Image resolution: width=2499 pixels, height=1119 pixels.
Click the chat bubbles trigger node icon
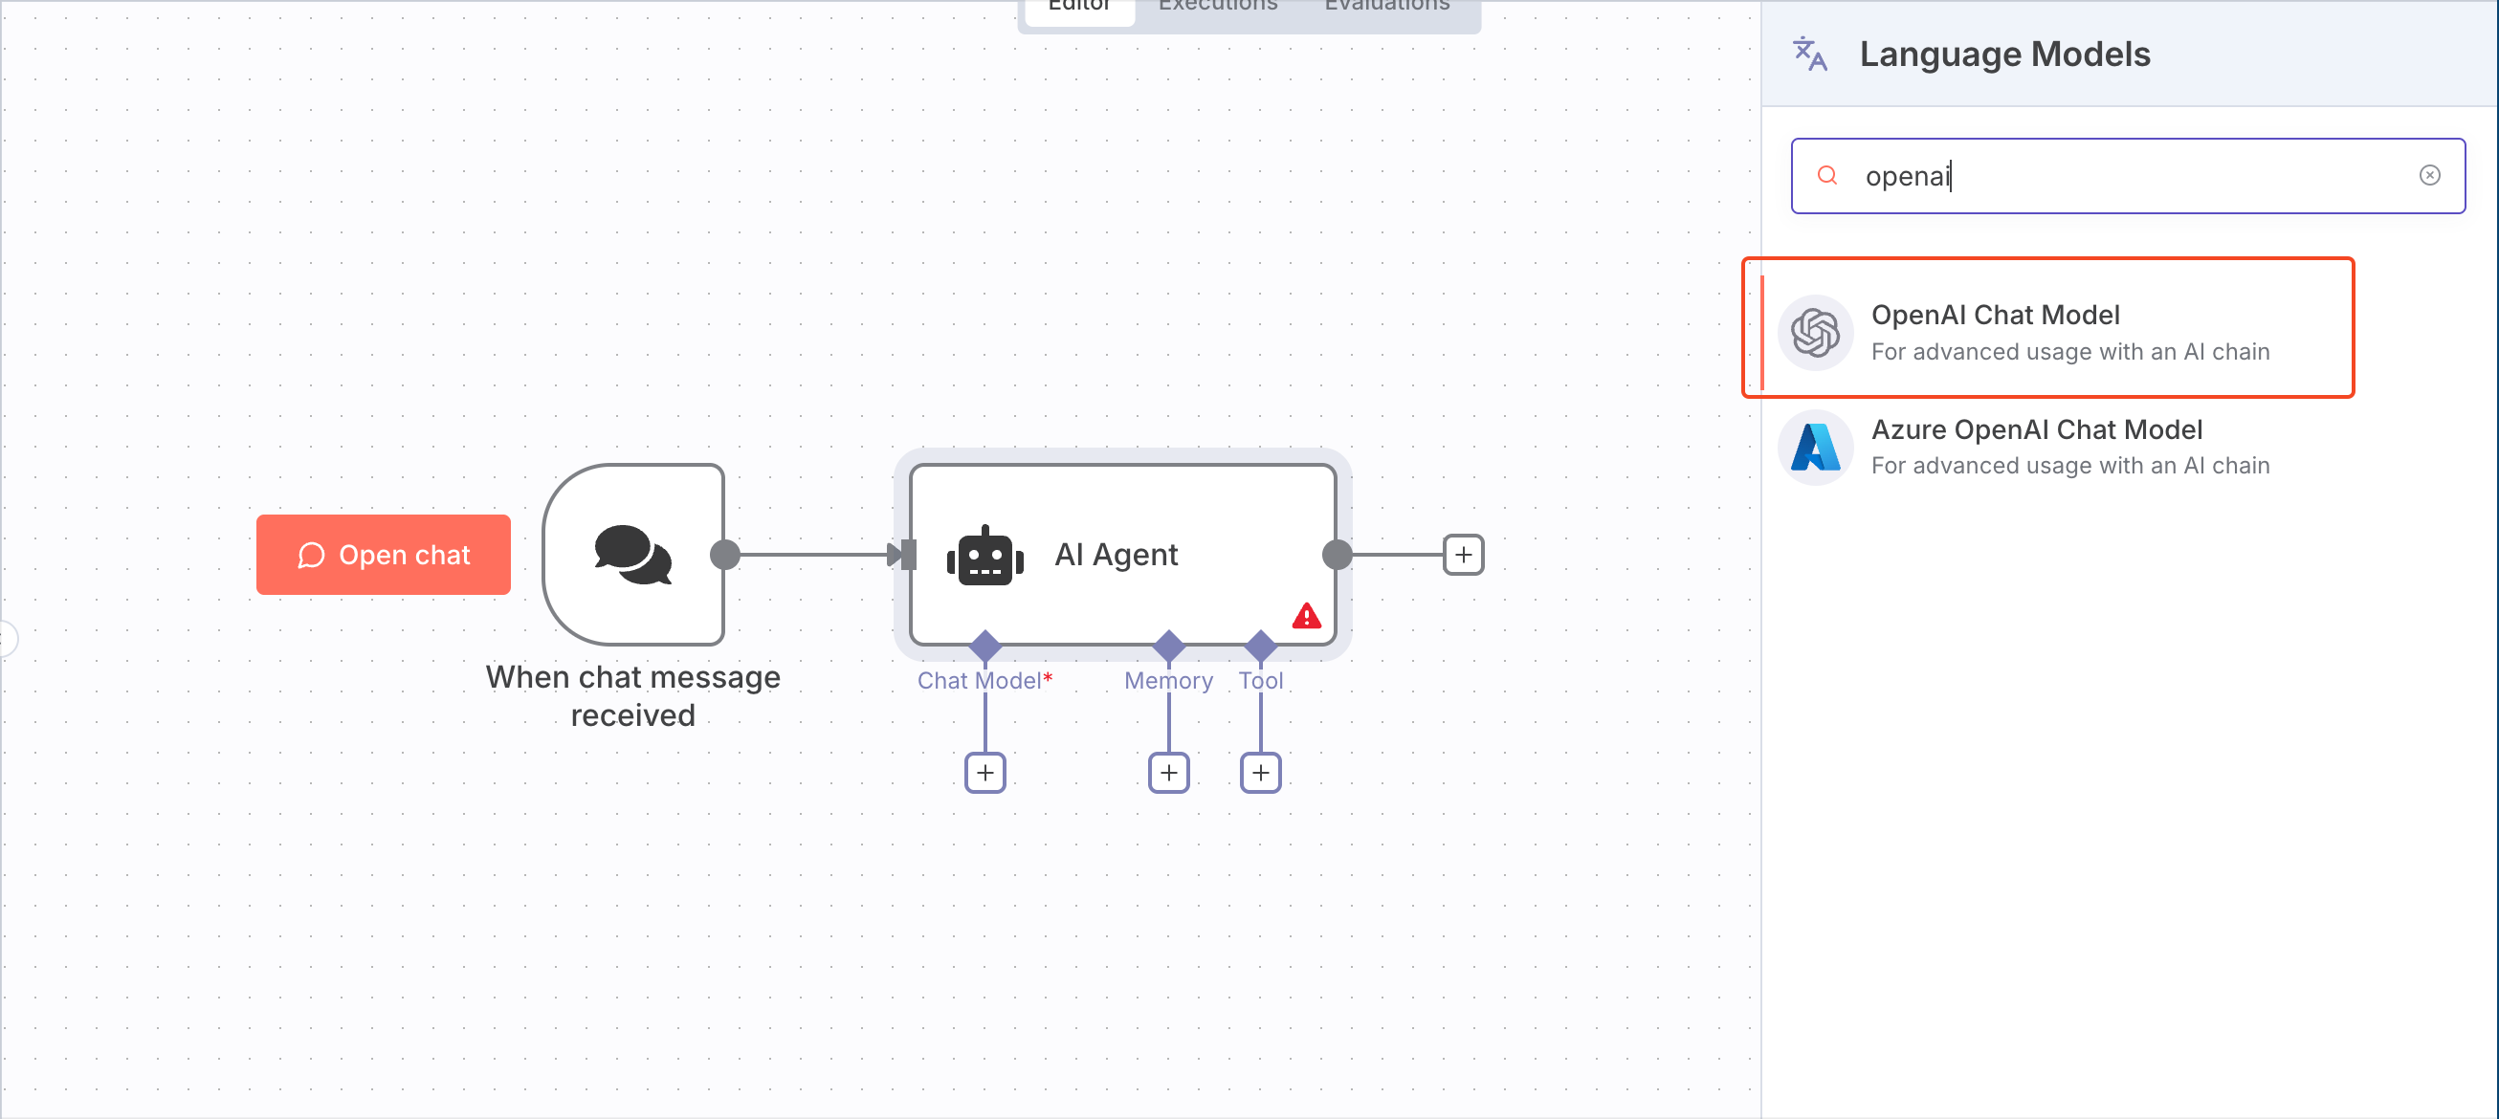pos(632,555)
